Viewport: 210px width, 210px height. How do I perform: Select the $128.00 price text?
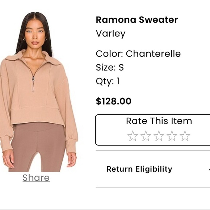tap(114, 101)
